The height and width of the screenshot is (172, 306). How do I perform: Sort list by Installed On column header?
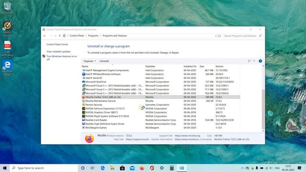(x=190, y=66)
